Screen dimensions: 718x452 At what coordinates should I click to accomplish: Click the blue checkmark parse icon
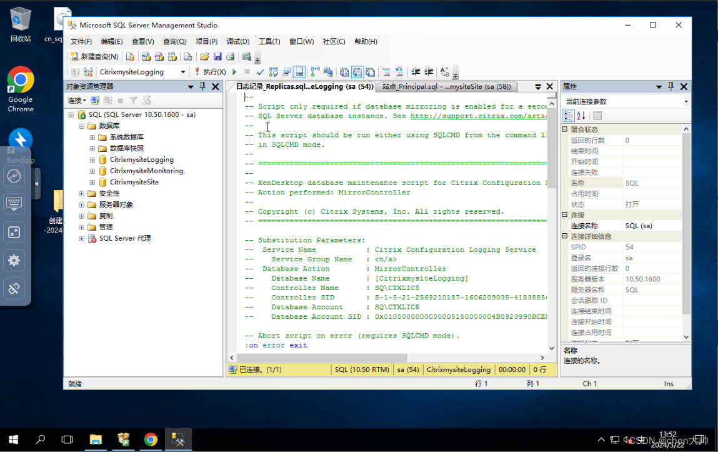[260, 72]
